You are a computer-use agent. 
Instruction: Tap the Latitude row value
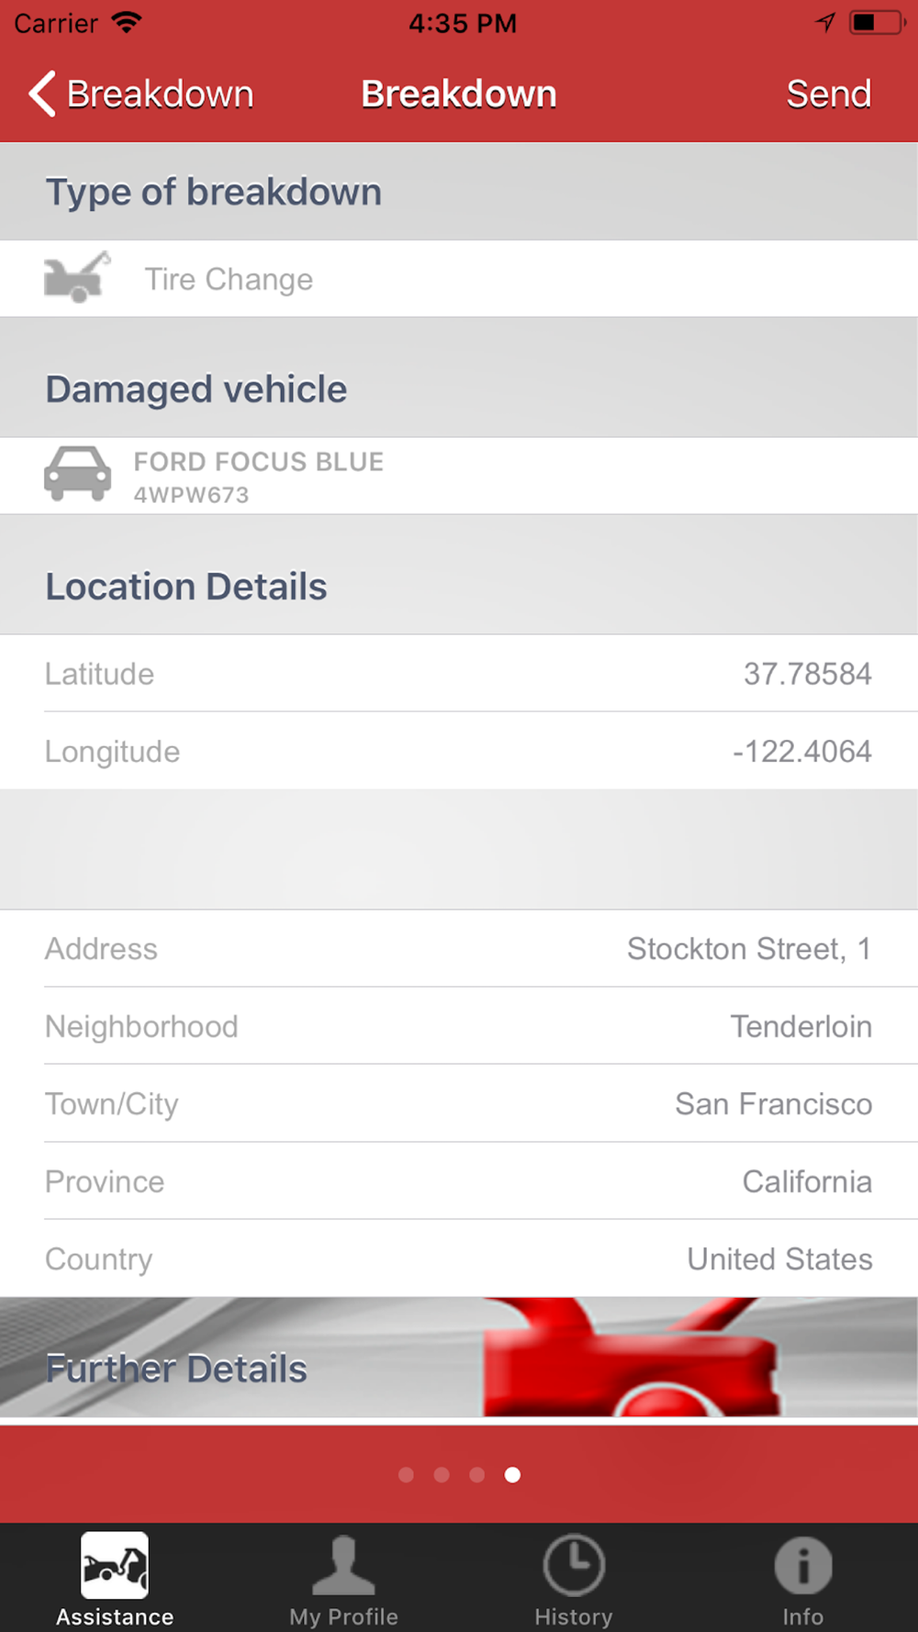[807, 674]
